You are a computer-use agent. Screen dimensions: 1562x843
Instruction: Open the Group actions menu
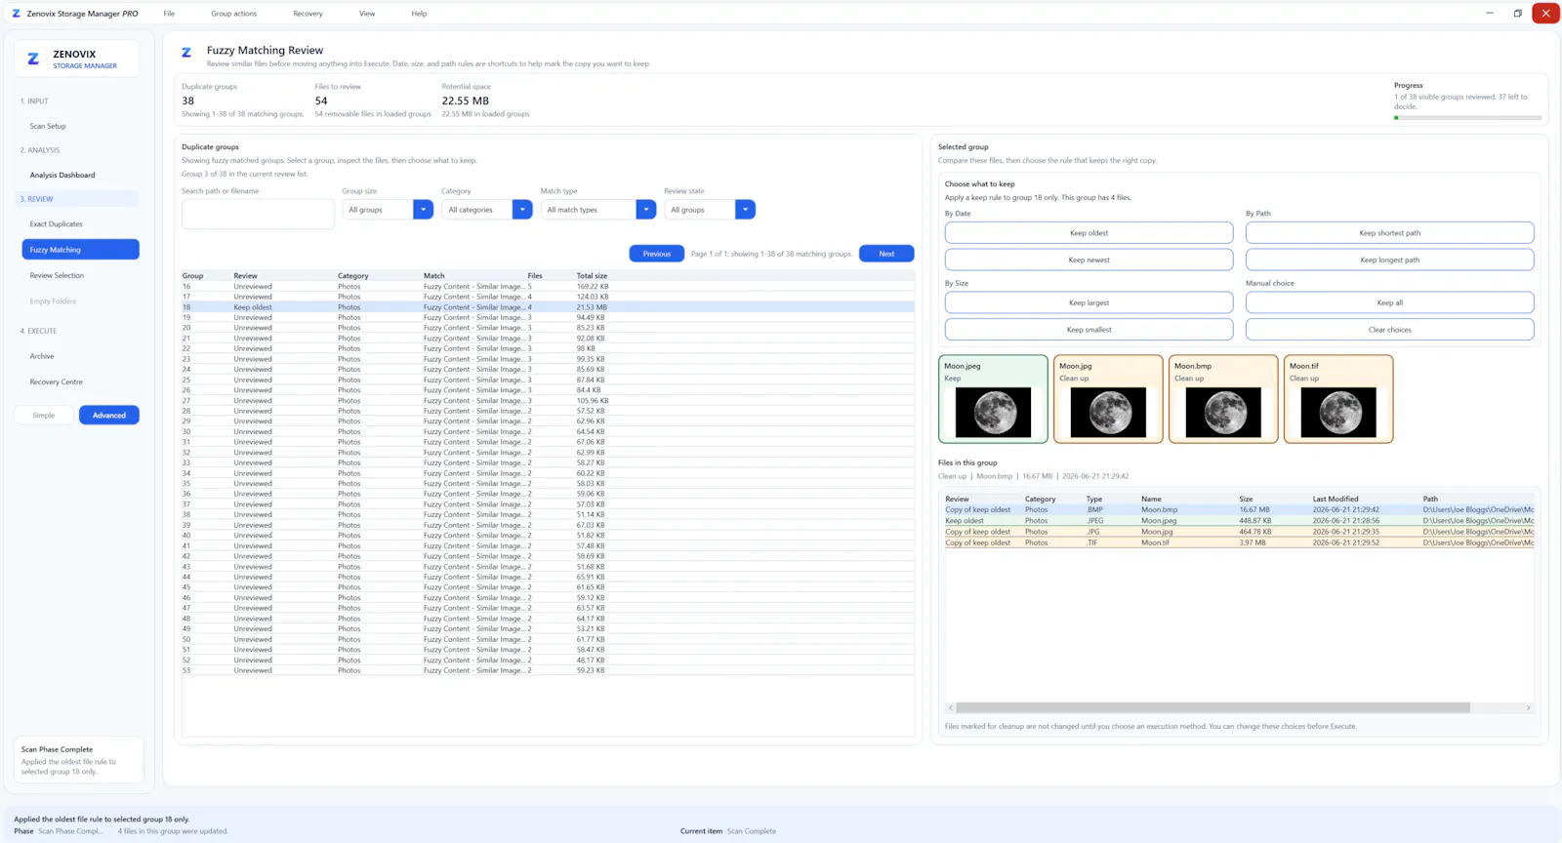234,14
